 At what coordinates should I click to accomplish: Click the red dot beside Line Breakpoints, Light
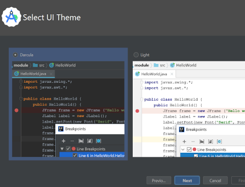pos(194,149)
